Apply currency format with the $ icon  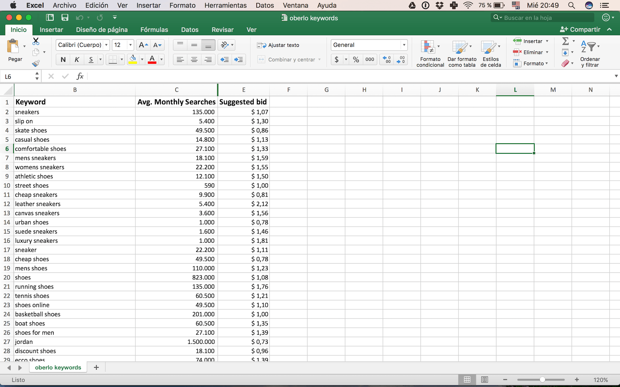click(x=337, y=59)
